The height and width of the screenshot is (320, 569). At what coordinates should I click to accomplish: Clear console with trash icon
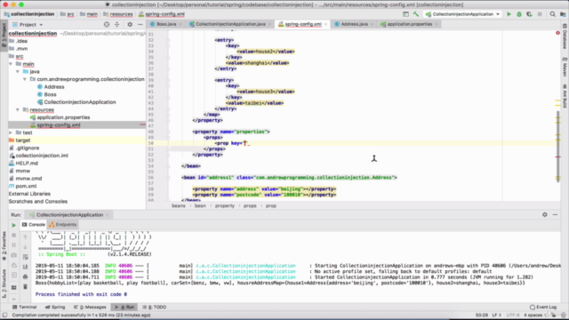click(x=25, y=286)
